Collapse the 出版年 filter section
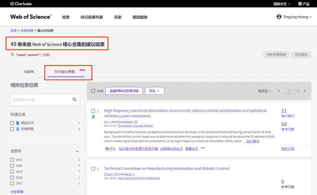Image resolution: width=317 pixels, height=195 pixels. [x=77, y=151]
